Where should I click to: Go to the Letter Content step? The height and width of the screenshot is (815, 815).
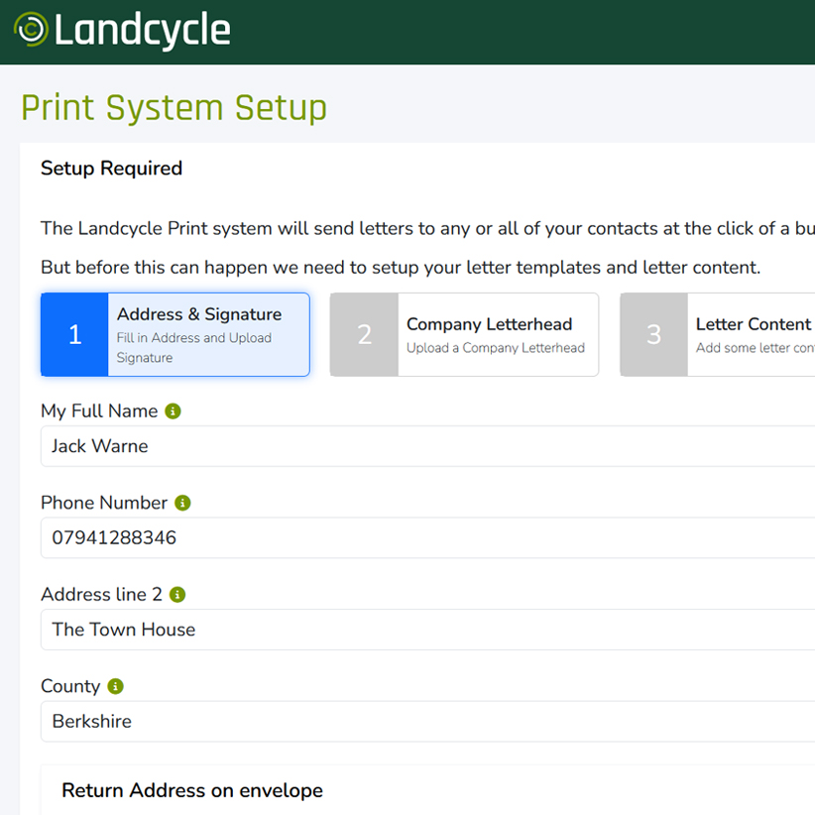(717, 334)
